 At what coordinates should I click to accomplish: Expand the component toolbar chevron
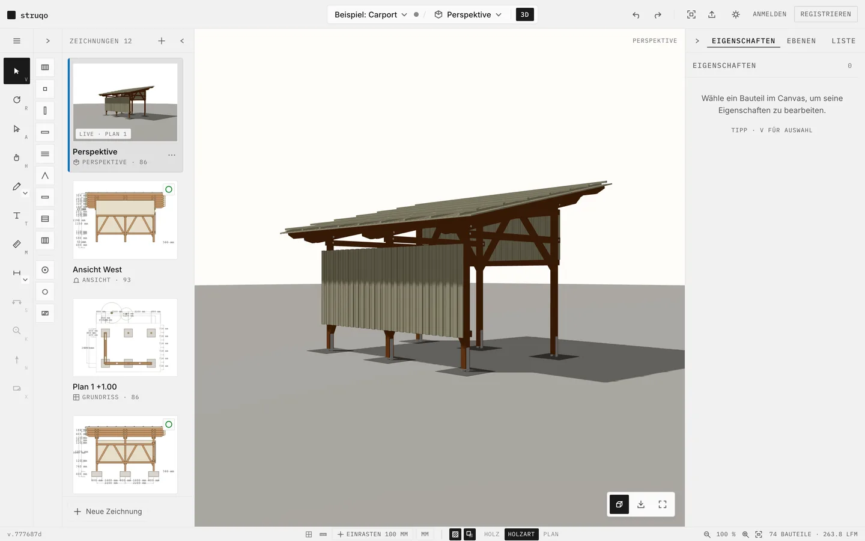click(x=48, y=41)
